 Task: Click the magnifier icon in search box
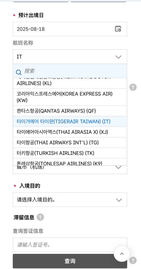[19, 72]
